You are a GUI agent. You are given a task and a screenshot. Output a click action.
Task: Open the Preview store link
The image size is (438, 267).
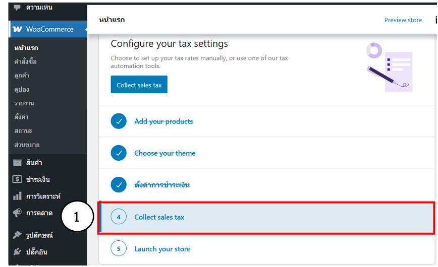tap(403, 20)
